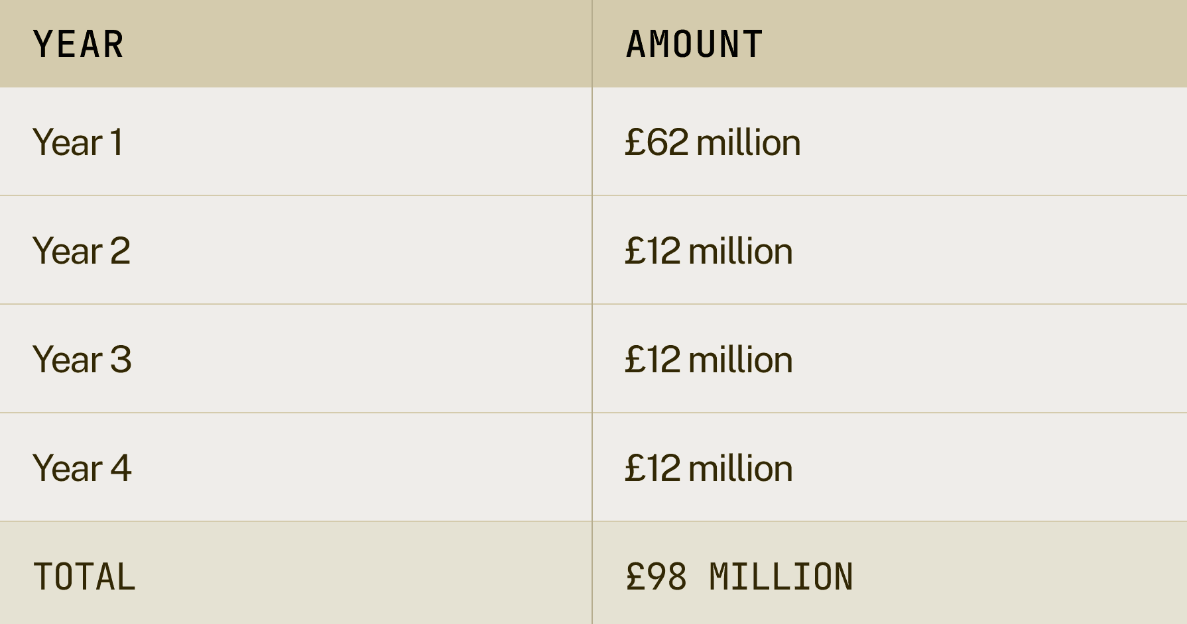Screen dimensions: 1187x624
Task: Click the Year 3 £12 million amount
Action: click(x=709, y=360)
